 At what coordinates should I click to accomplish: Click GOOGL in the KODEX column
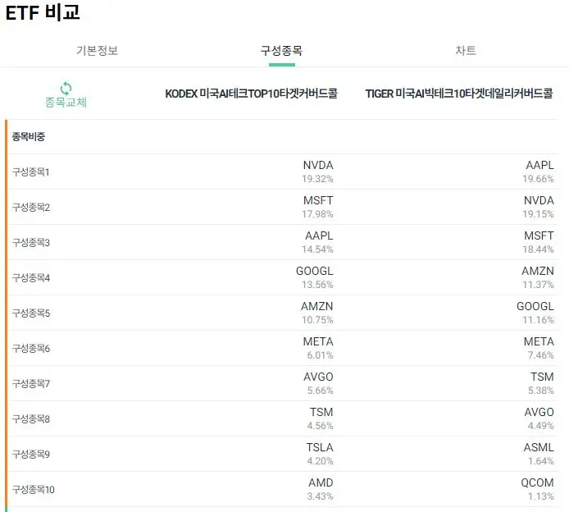coord(315,271)
